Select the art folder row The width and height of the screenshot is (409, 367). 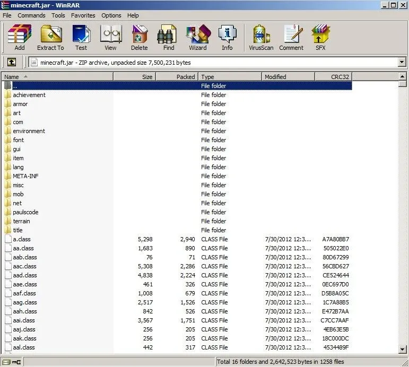click(177, 113)
